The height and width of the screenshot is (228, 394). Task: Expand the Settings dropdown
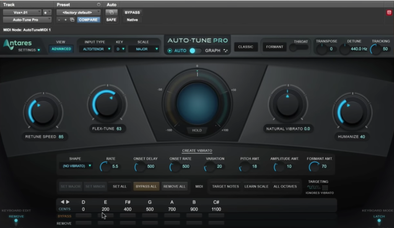pos(29,50)
